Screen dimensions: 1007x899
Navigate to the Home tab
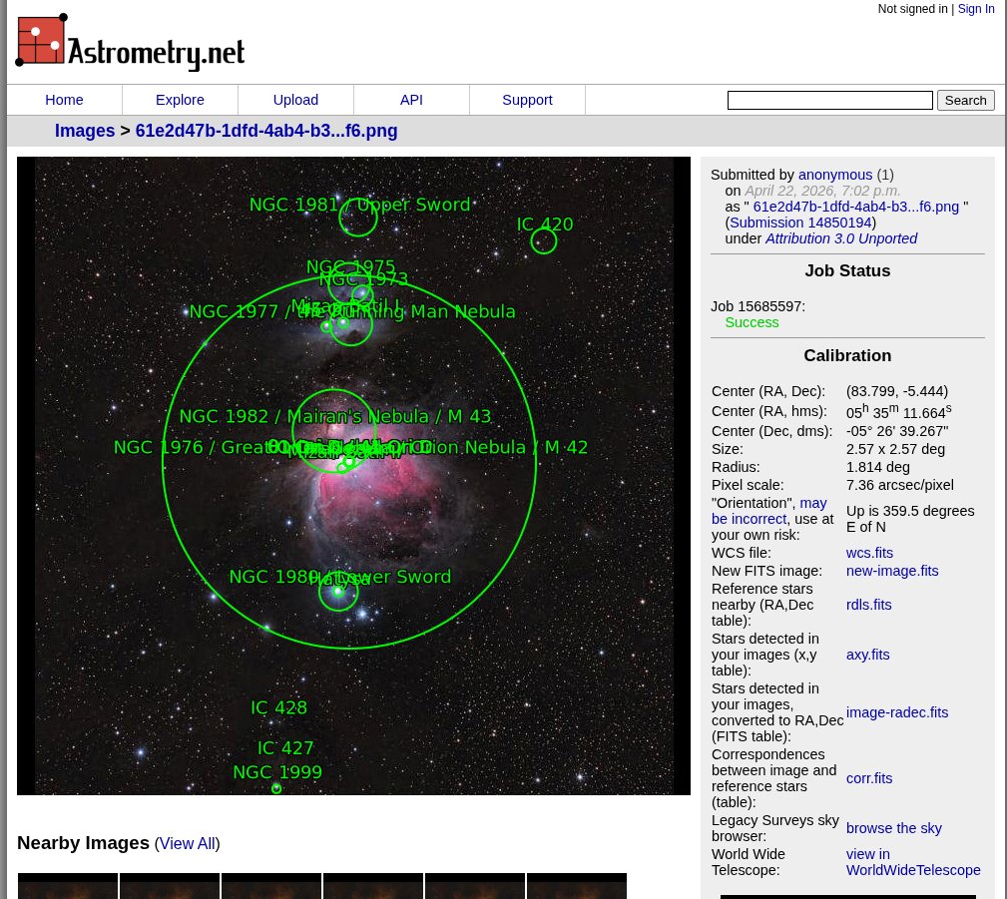click(64, 100)
